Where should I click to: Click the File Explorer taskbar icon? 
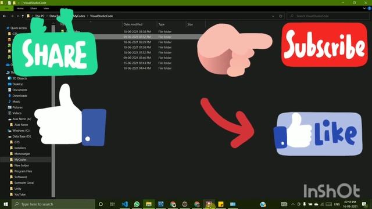pyautogui.click(x=149, y=204)
